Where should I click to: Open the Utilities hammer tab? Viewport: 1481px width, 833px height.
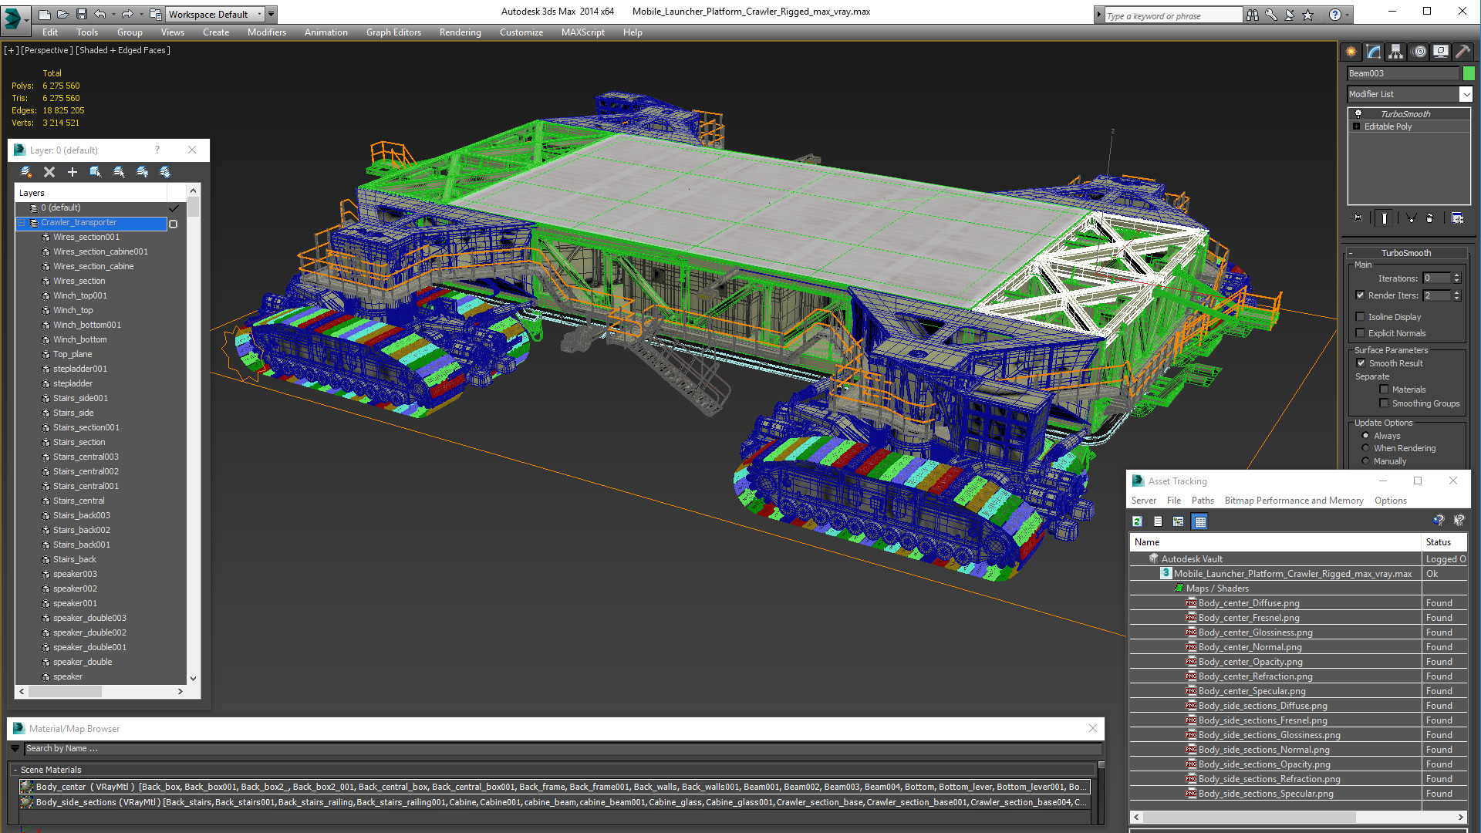(1462, 52)
